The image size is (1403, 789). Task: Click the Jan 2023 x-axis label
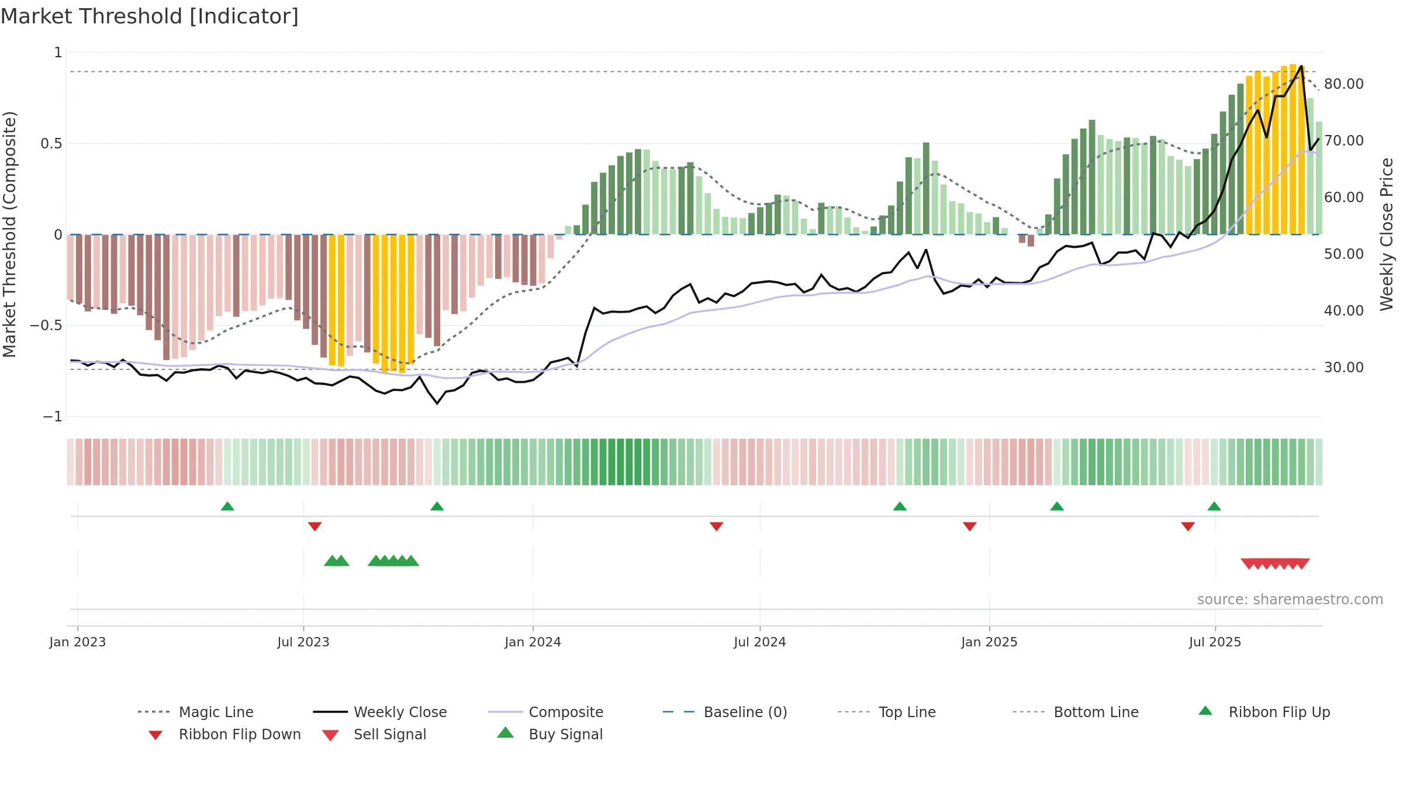(78, 642)
